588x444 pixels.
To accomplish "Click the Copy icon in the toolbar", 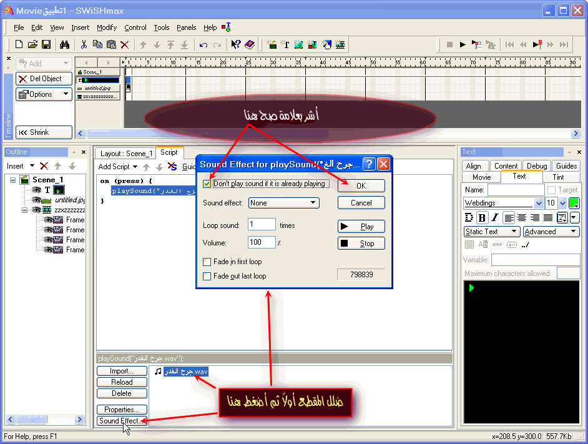I will [97, 45].
